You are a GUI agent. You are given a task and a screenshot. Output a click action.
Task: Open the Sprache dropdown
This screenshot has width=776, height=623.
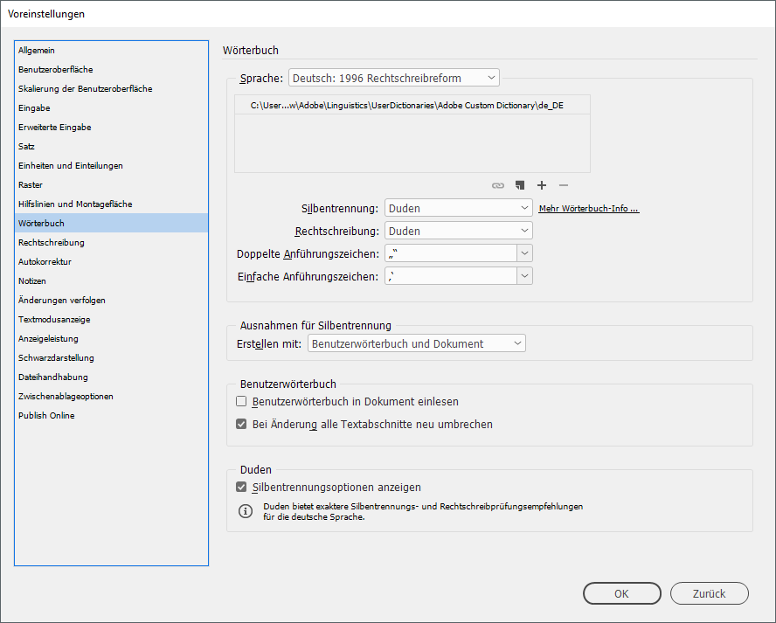tap(394, 78)
